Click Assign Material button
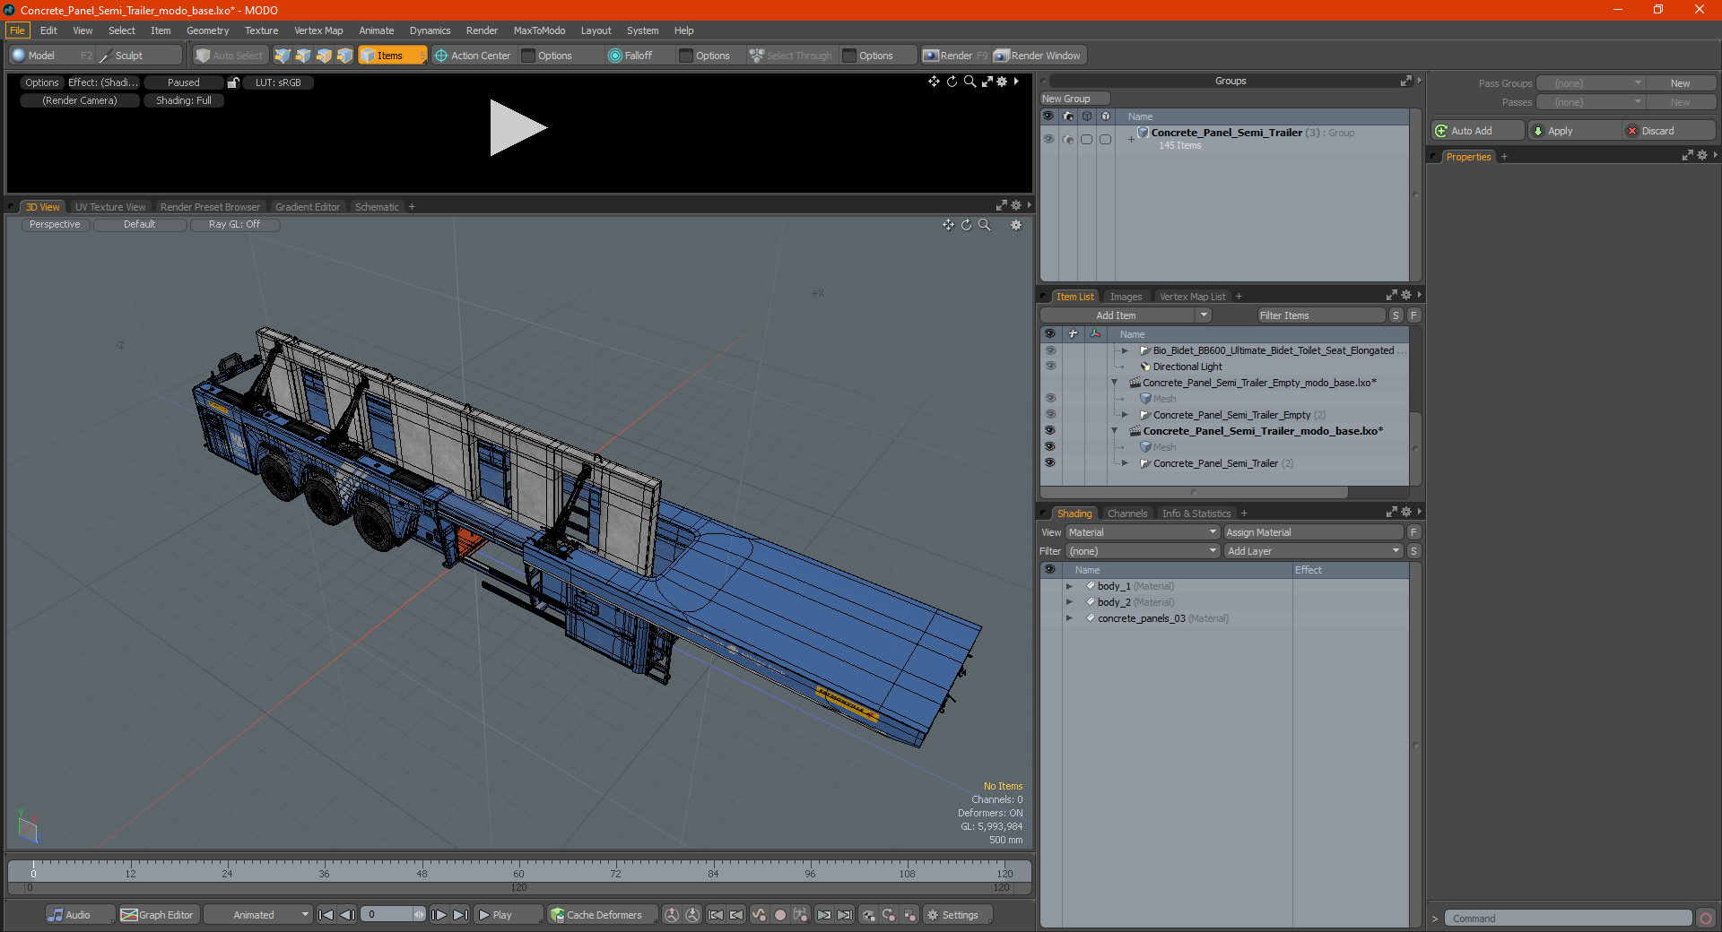 (1314, 532)
